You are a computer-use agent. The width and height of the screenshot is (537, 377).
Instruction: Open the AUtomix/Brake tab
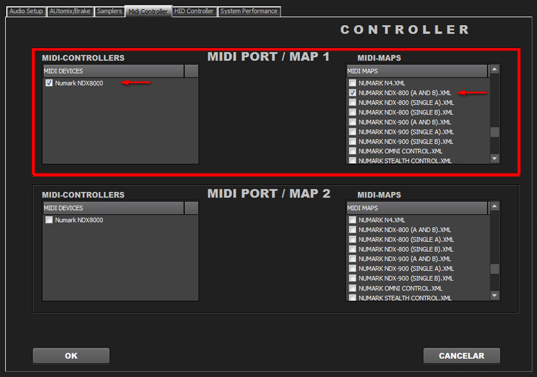pos(70,11)
